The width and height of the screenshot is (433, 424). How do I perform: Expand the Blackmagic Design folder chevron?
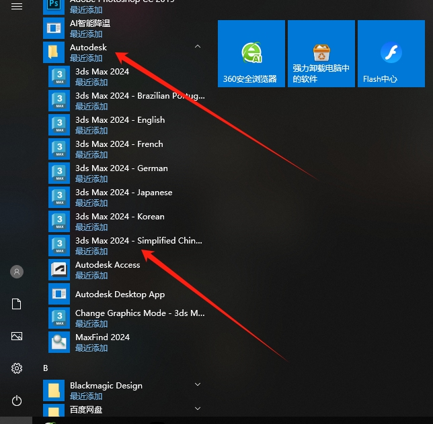[197, 385]
